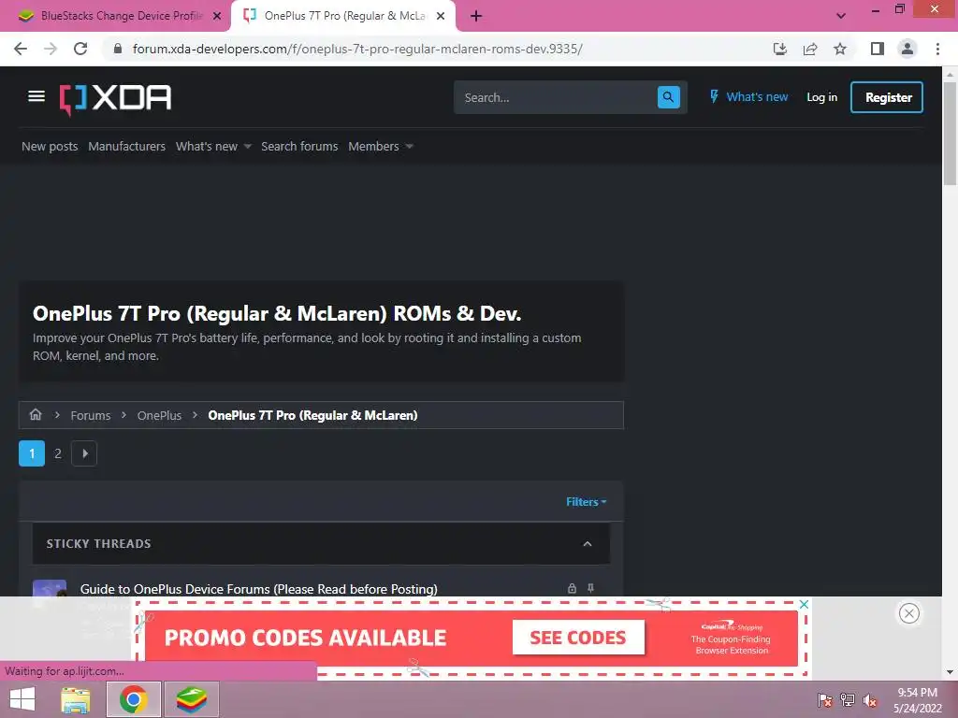Dismiss the banner with circled X button
The width and height of the screenshot is (958, 718).
[909, 613]
